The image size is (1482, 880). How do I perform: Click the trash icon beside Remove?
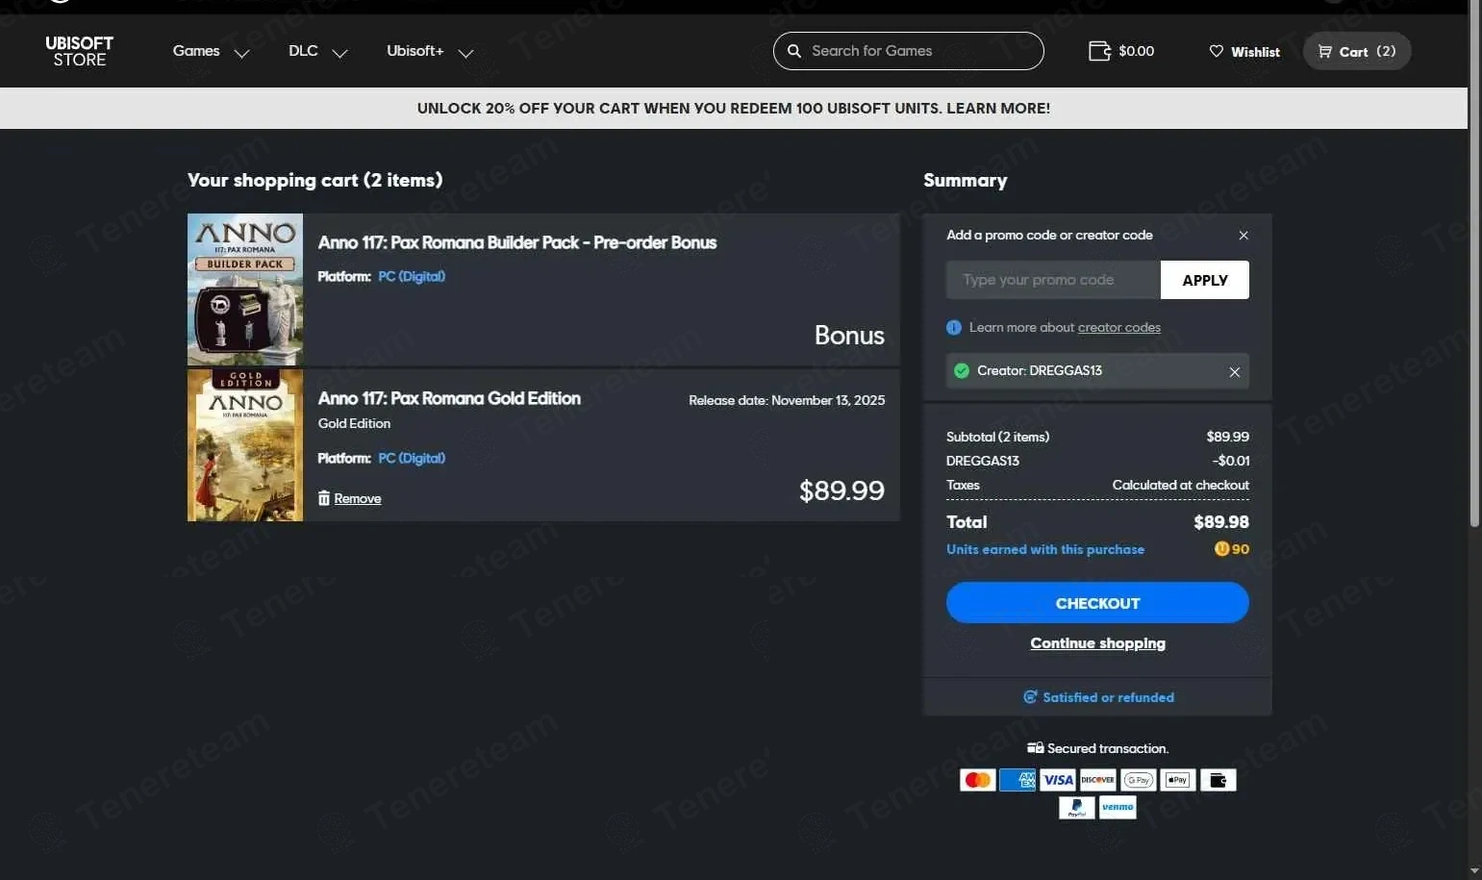(x=324, y=498)
